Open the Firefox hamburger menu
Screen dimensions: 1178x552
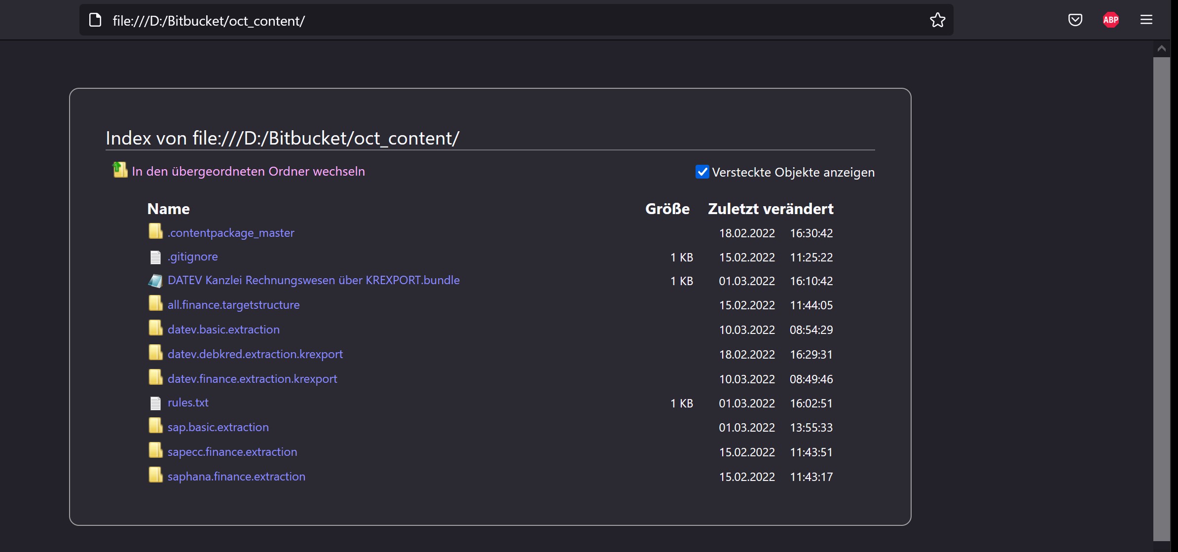(x=1146, y=20)
